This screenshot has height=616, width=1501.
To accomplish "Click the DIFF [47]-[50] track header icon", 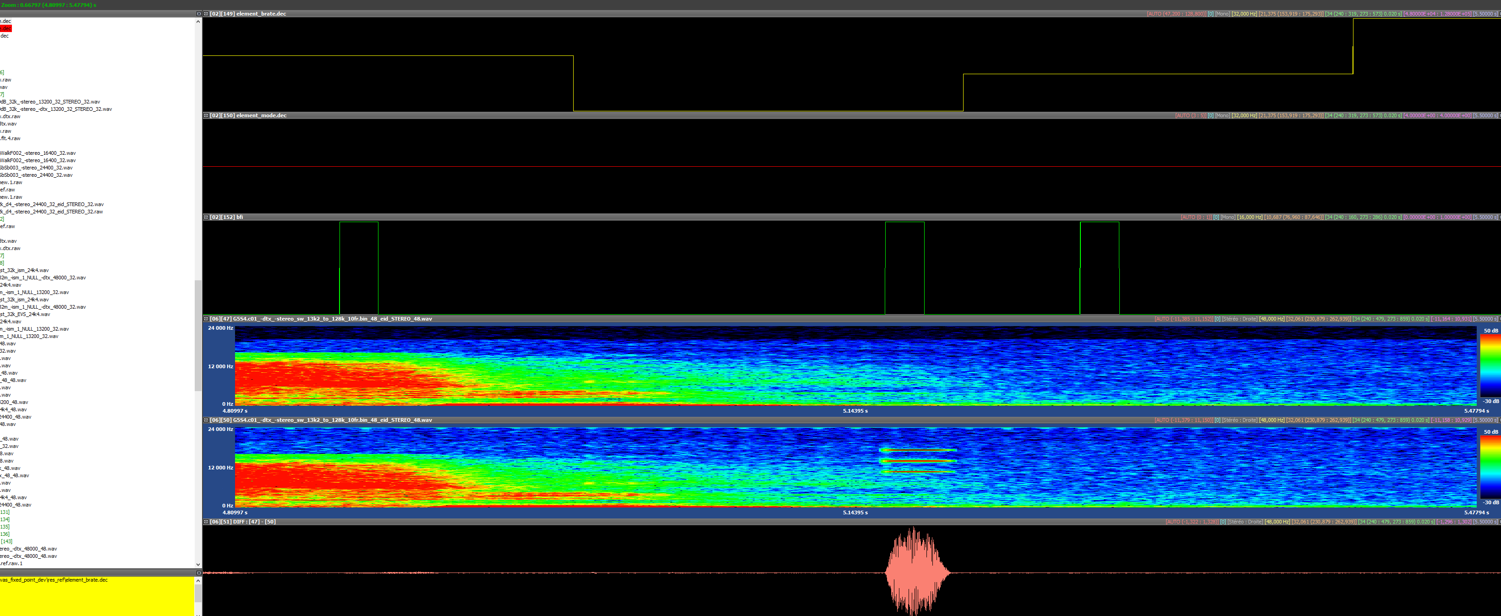I will tap(206, 522).
